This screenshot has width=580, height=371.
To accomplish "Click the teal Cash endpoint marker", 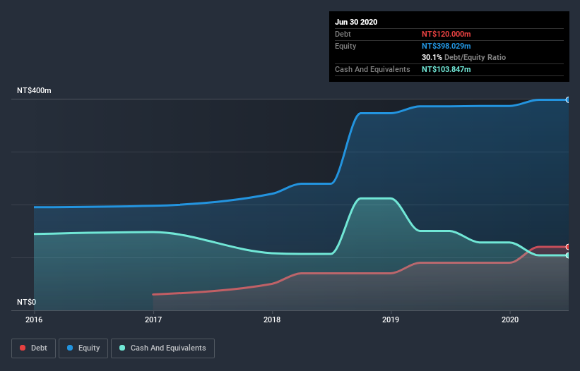I will click(568, 255).
